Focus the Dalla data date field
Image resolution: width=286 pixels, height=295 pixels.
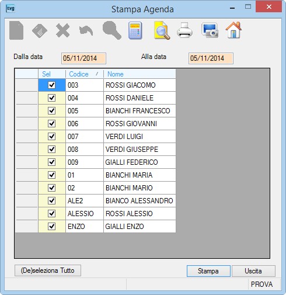[x=83, y=58]
